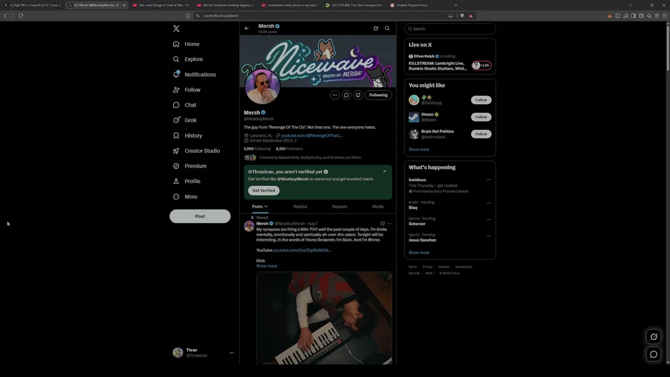Click the Brave Shields icon in the address bar

pos(462,16)
